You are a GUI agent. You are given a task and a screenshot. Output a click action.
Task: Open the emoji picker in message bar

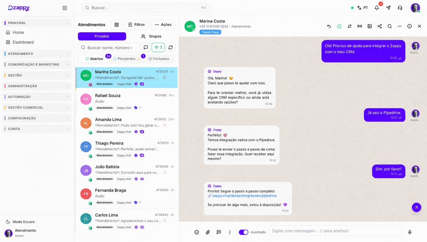tap(196, 232)
